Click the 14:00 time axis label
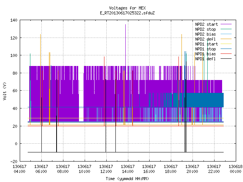The height and width of the screenshot is (182, 243). (x=128, y=169)
